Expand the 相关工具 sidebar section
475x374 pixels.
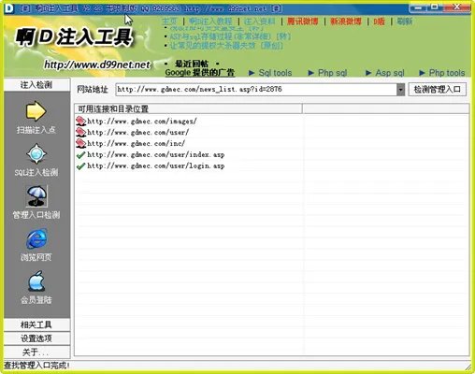(x=36, y=324)
